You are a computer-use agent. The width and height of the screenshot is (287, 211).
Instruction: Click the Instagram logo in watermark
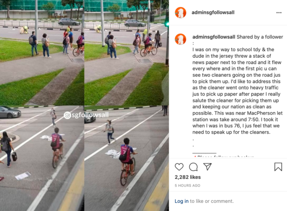click(67, 115)
